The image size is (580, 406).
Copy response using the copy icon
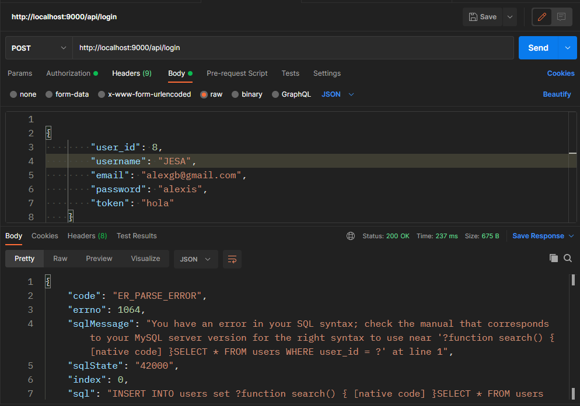[554, 258]
